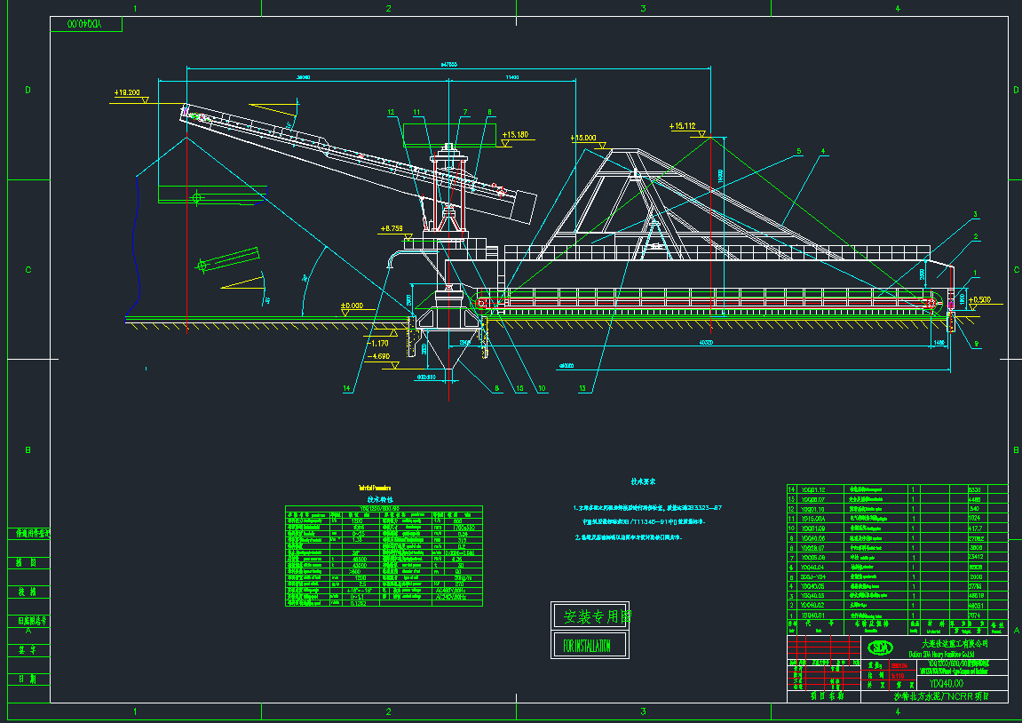
Task: Click the SDA company logo
Action: pos(880,648)
